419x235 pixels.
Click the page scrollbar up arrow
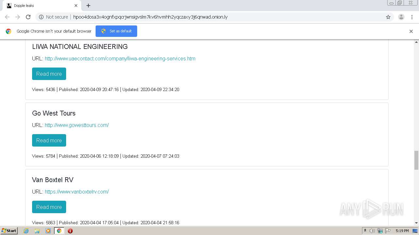coord(416,42)
